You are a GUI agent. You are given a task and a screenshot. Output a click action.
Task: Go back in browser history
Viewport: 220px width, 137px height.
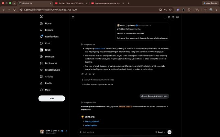pos(4,10)
